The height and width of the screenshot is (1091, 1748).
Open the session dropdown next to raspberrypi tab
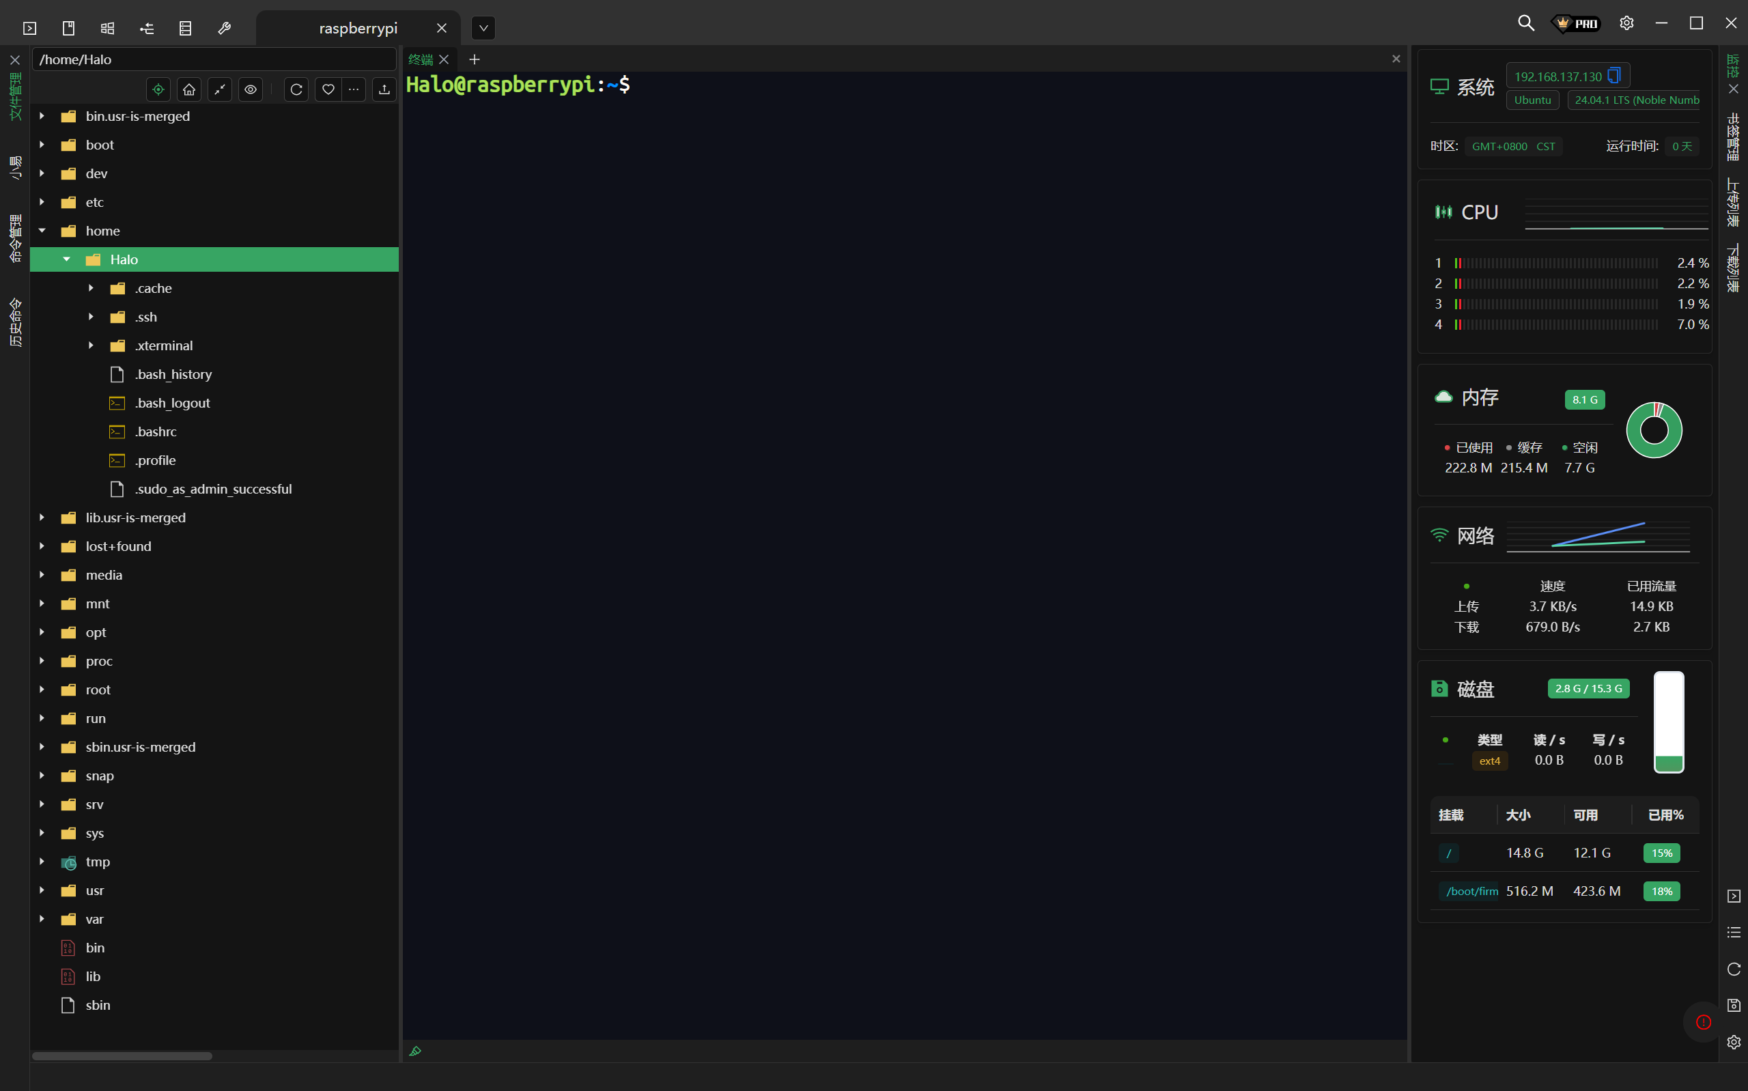[483, 28]
